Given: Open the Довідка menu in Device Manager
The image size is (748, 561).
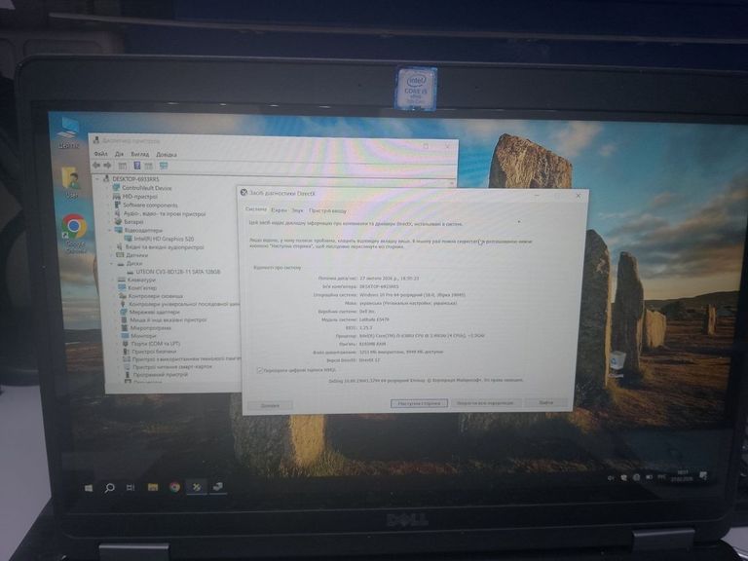Looking at the screenshot, I should (167, 155).
